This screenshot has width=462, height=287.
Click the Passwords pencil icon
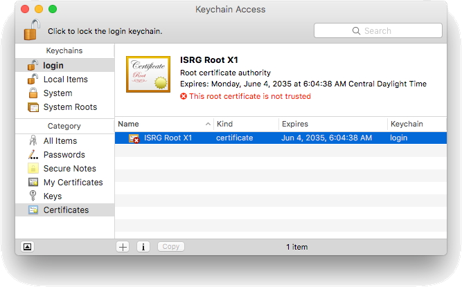[33, 154]
